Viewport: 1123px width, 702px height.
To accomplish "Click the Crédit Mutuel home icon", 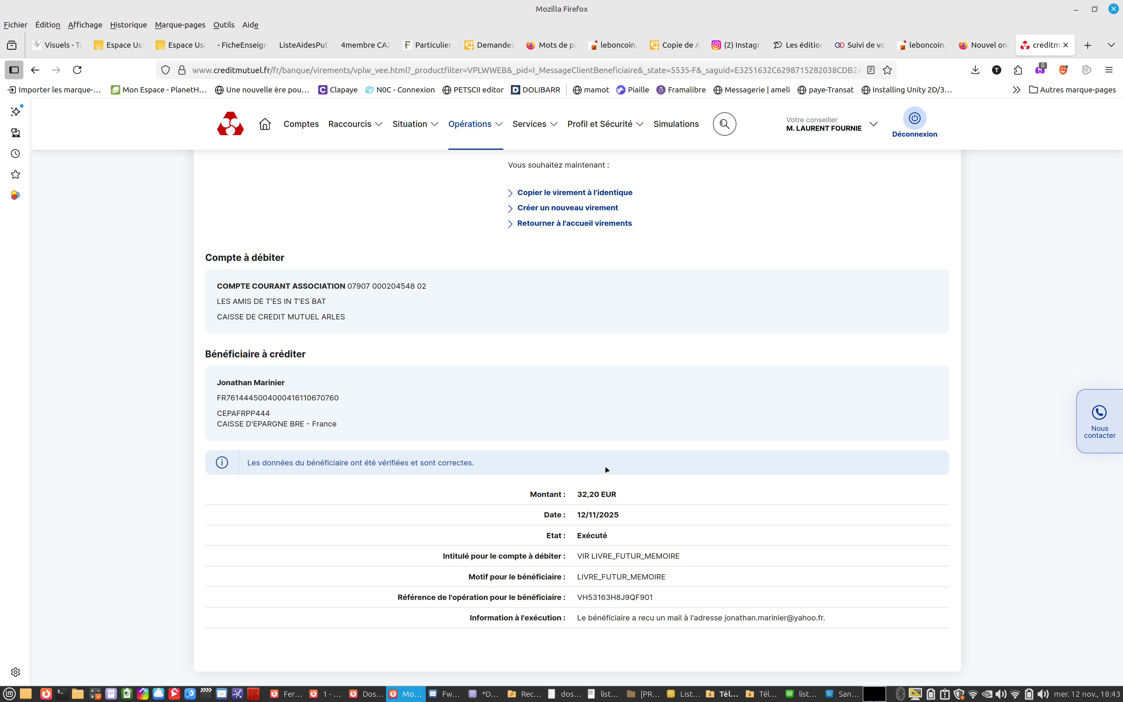I will click(264, 124).
